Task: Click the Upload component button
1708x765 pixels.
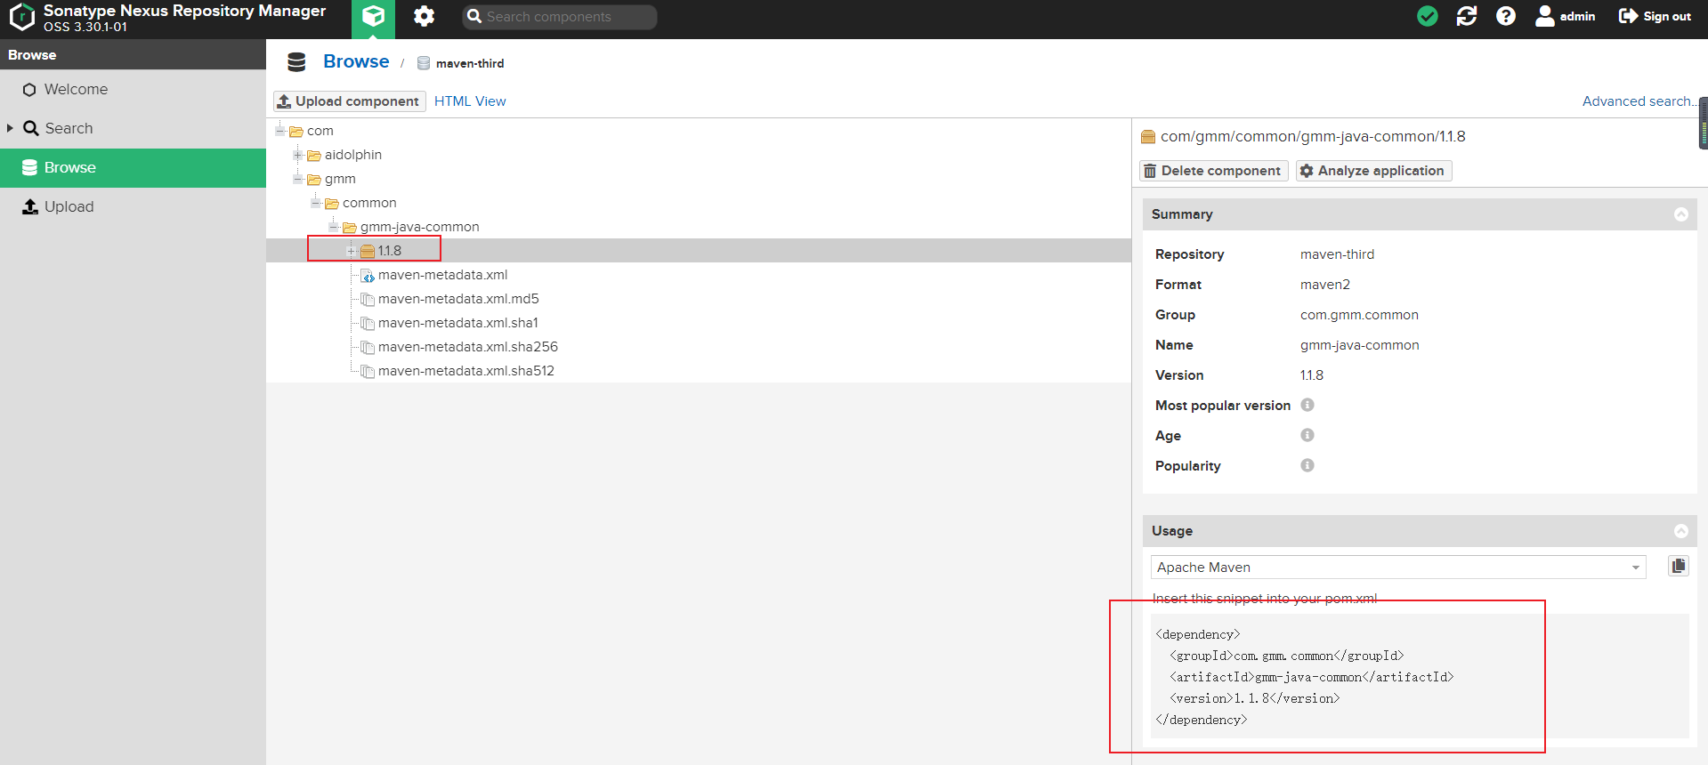Action: [x=349, y=101]
